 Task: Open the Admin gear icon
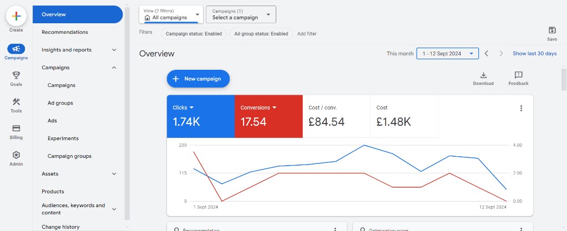point(16,155)
